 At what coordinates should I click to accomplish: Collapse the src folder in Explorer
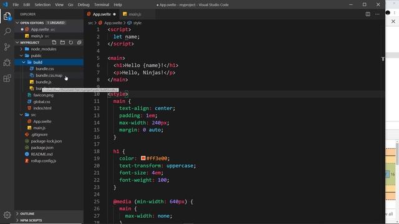coord(21,114)
